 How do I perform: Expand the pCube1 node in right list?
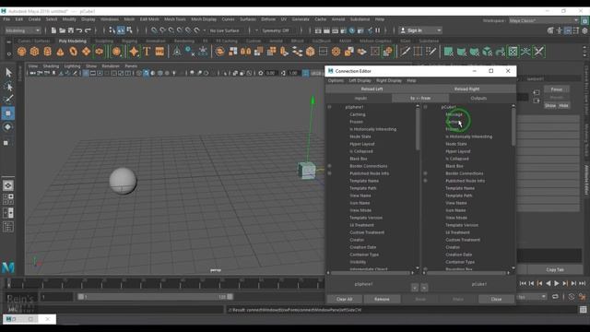426,107
